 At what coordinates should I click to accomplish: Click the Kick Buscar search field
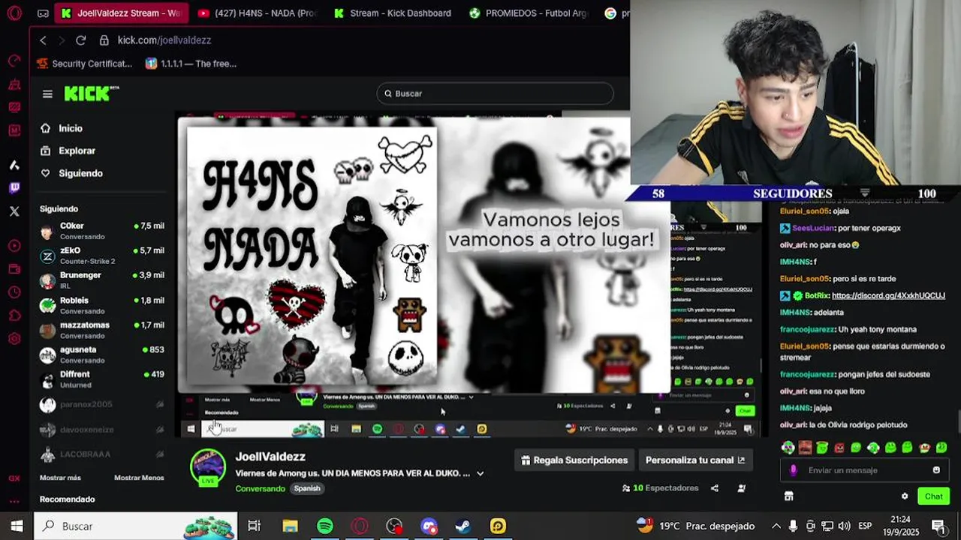495,94
